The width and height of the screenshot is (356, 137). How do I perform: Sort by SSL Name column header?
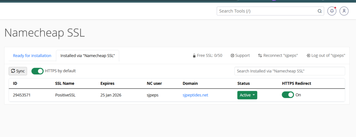click(65, 83)
